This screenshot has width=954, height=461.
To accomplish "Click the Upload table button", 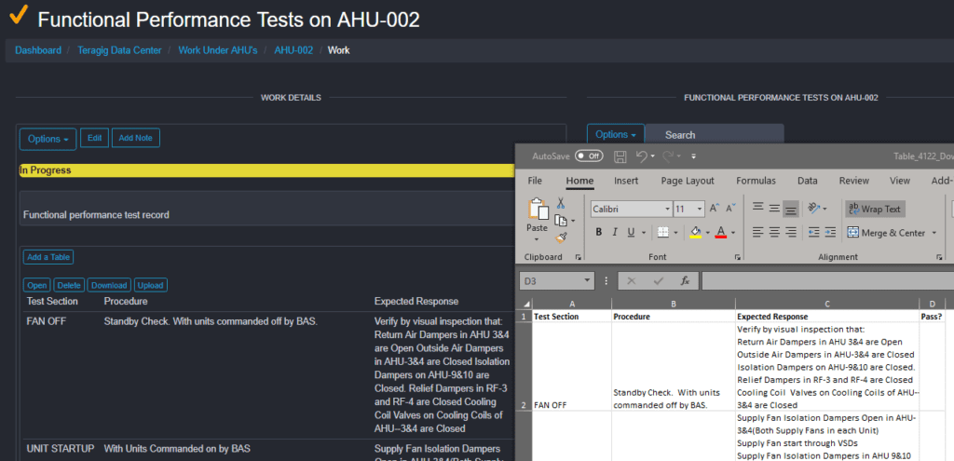I will 150,285.
